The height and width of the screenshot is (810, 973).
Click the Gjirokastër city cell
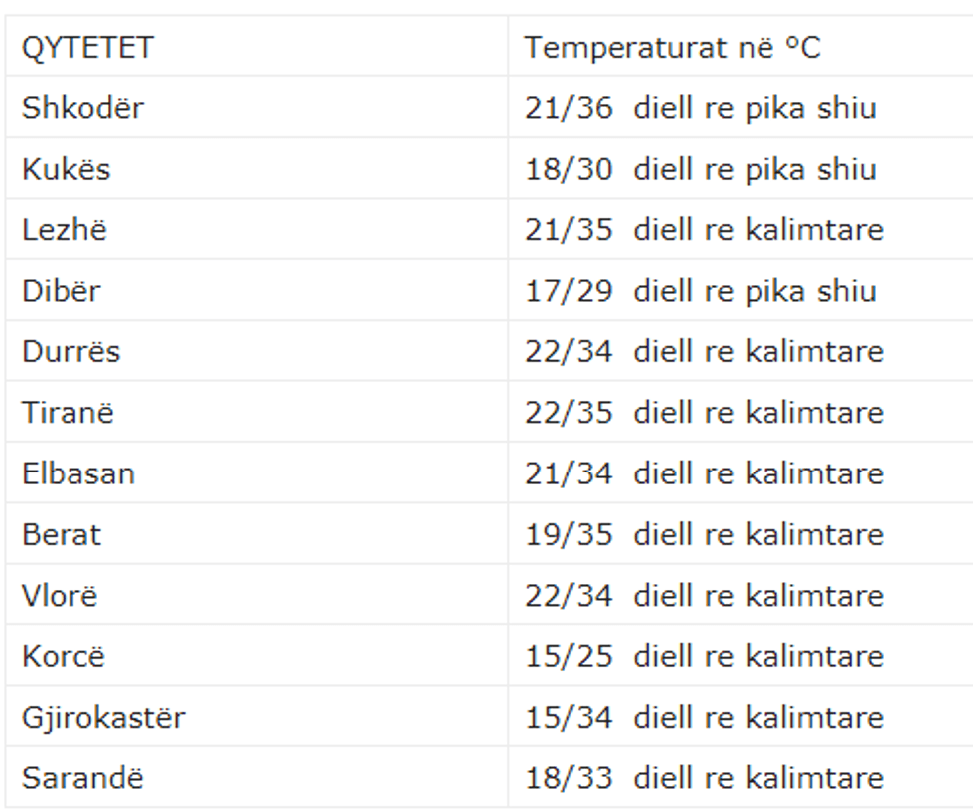pyautogui.click(x=103, y=718)
